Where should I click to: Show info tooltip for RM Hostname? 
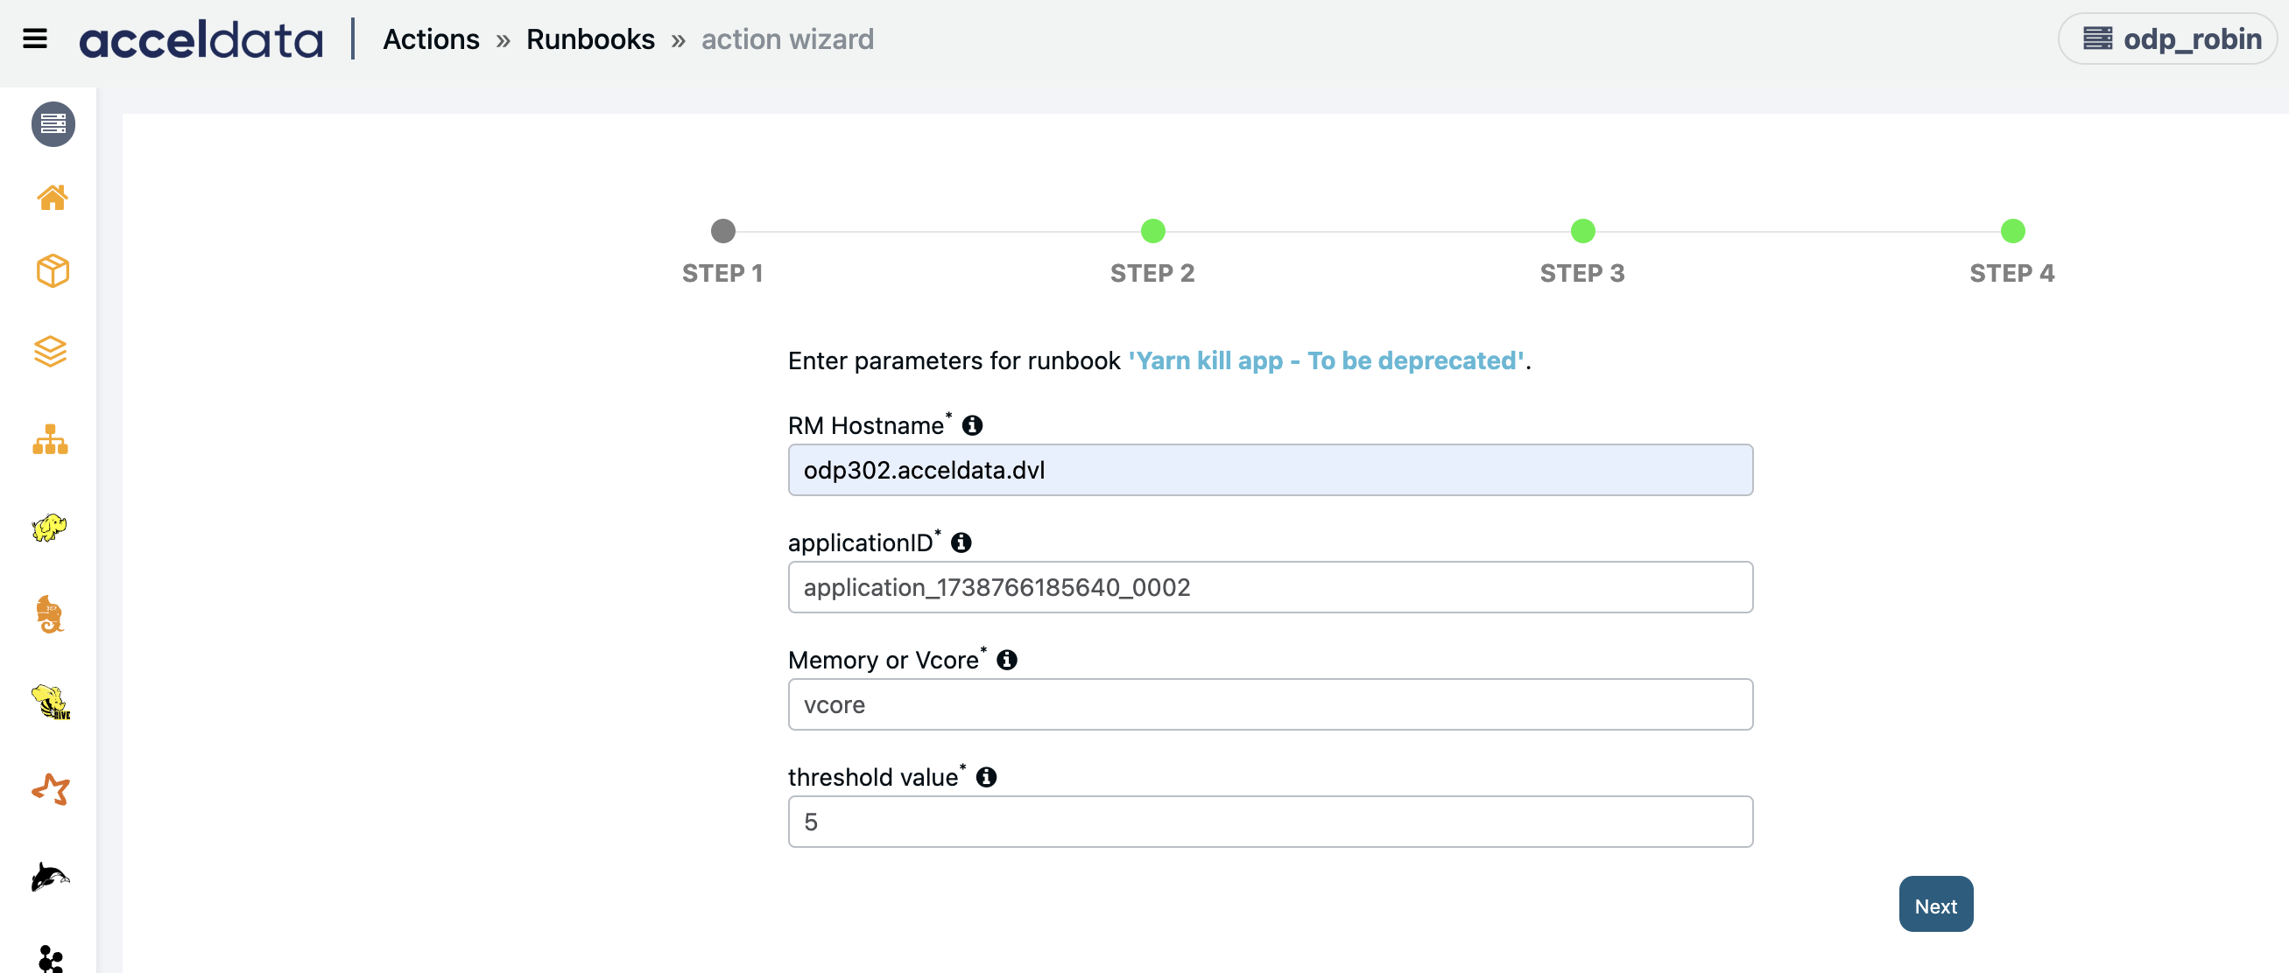coord(973,425)
